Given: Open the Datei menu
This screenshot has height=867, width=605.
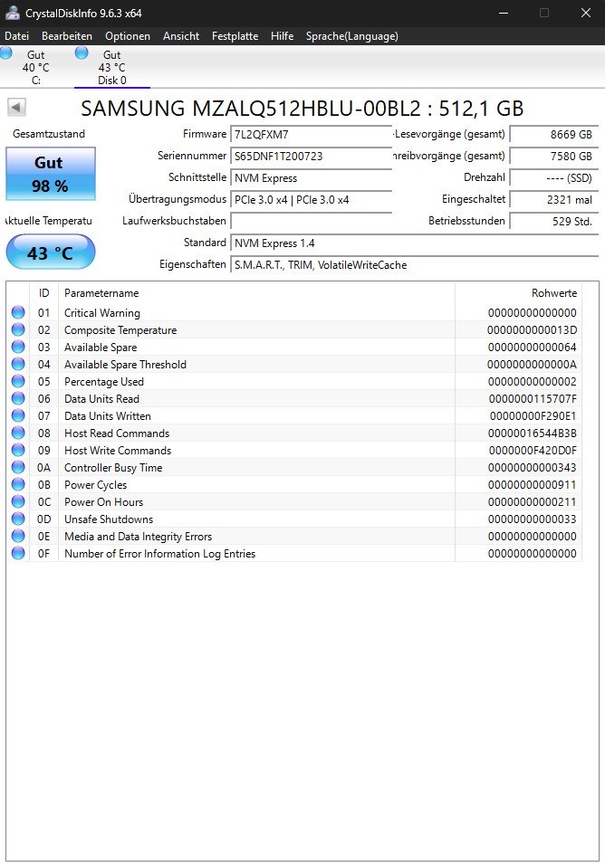Looking at the screenshot, I should pyautogui.click(x=16, y=36).
